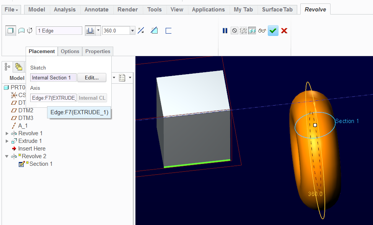The image size is (373, 225).
Task: Select the attached preview icon
Action: pos(252,31)
